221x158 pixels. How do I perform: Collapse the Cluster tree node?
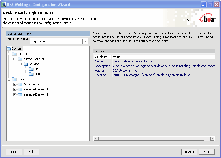9,54
